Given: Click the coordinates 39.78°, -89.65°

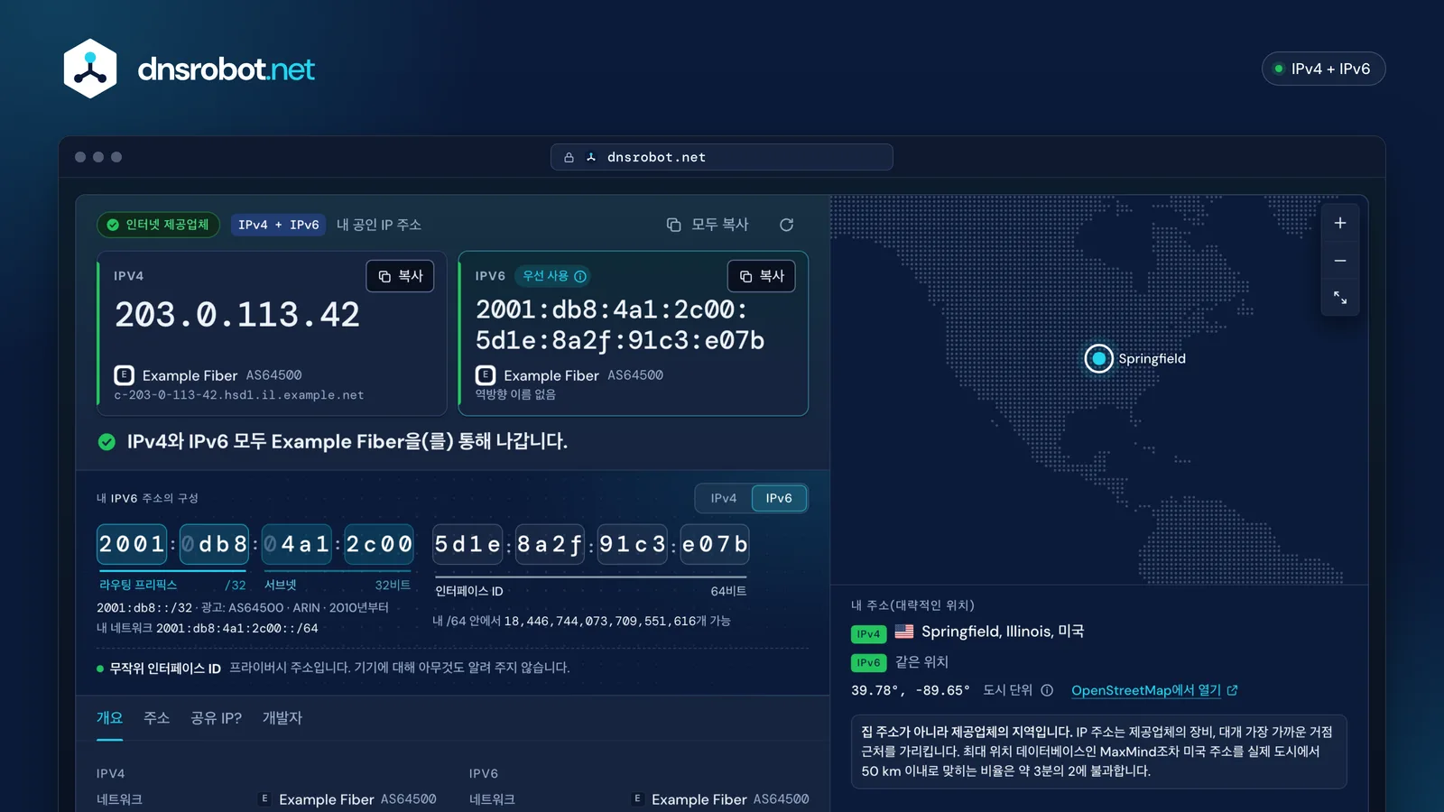Looking at the screenshot, I should click(x=911, y=690).
